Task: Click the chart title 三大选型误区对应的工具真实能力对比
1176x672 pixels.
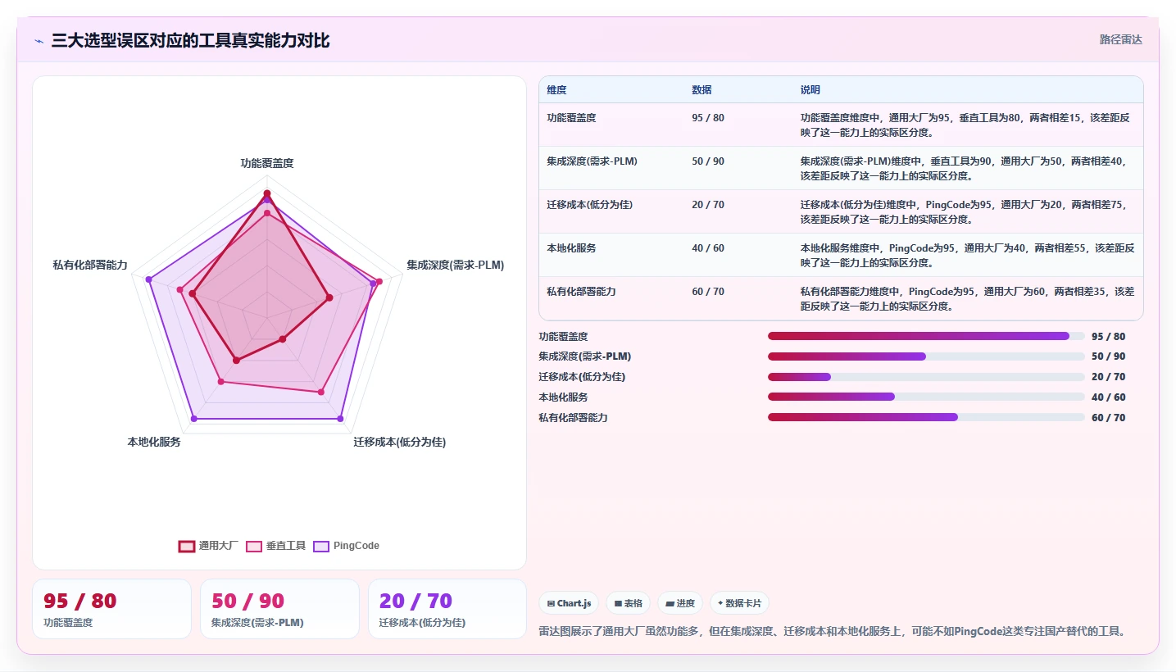Action: (190, 40)
